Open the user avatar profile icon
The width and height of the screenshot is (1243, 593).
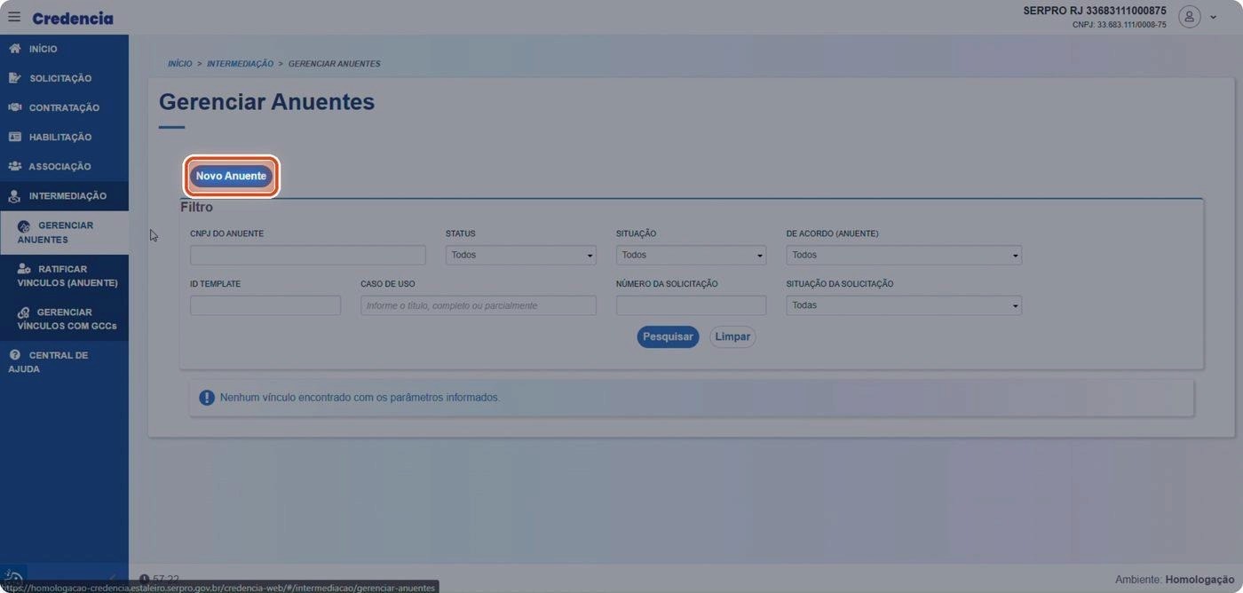pos(1189,17)
